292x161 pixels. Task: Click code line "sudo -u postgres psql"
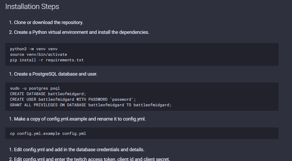35,88
